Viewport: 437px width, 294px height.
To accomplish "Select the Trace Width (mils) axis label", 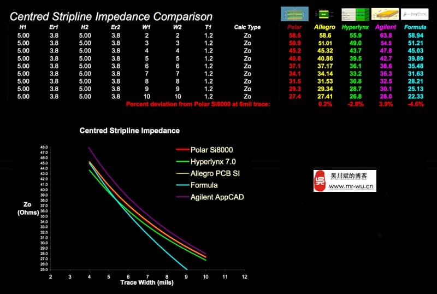I will [147, 283].
